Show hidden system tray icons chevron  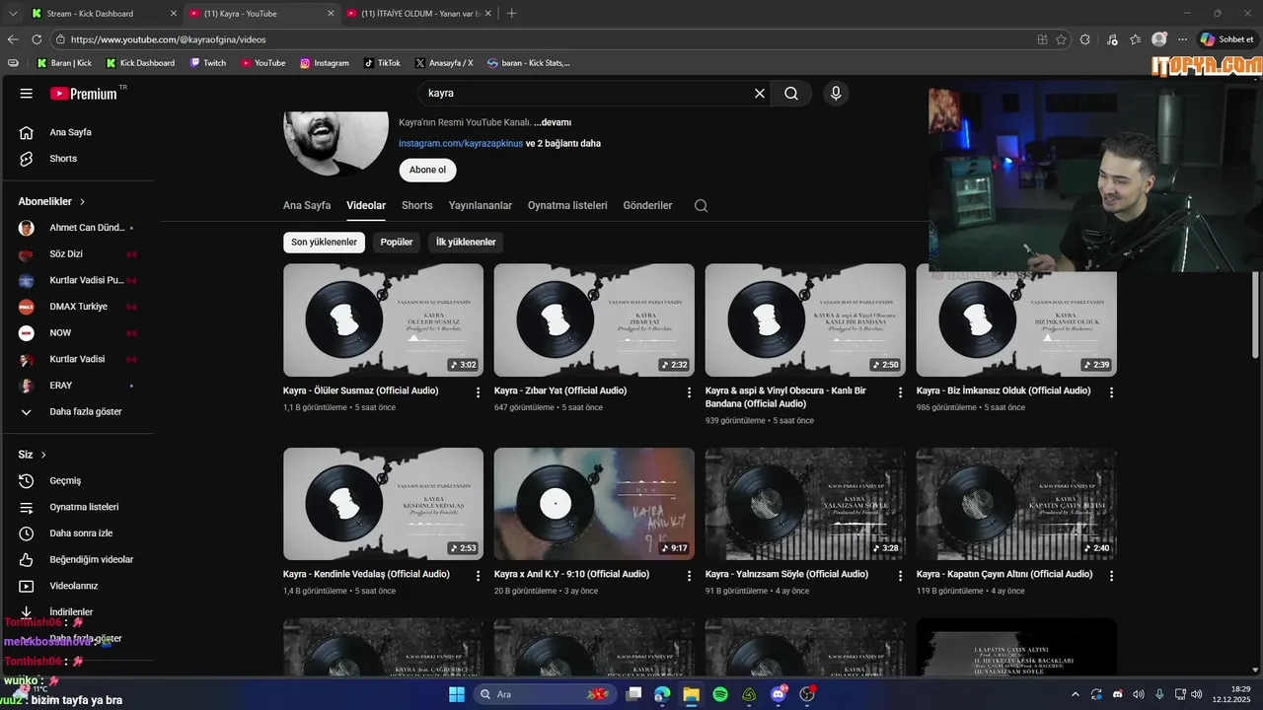1075,694
